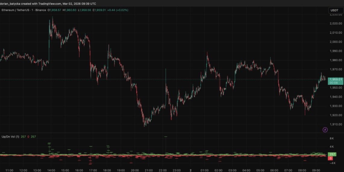This screenshot has height=172, width=344.
Task: Click the 14:00 time axis label
Action: [51, 170]
